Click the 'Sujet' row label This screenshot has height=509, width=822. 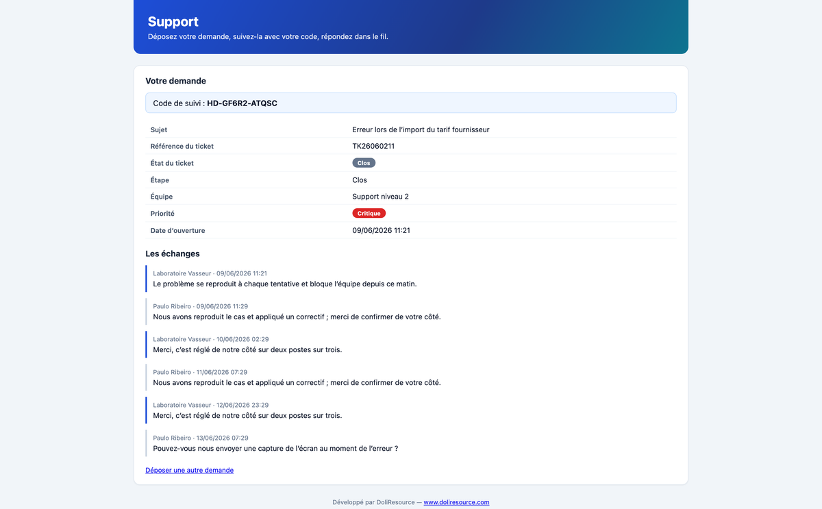(159, 129)
